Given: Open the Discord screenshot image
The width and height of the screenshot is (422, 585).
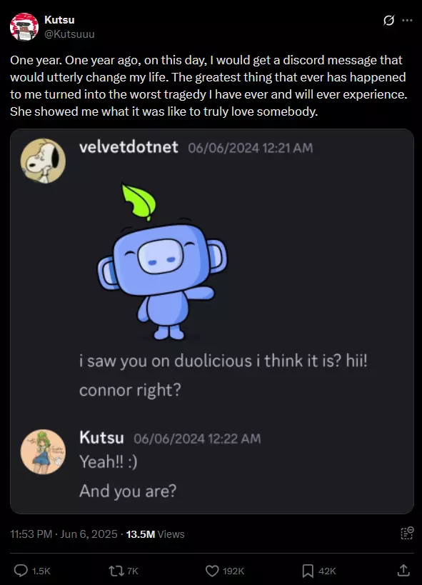Looking at the screenshot, I should click(x=212, y=321).
